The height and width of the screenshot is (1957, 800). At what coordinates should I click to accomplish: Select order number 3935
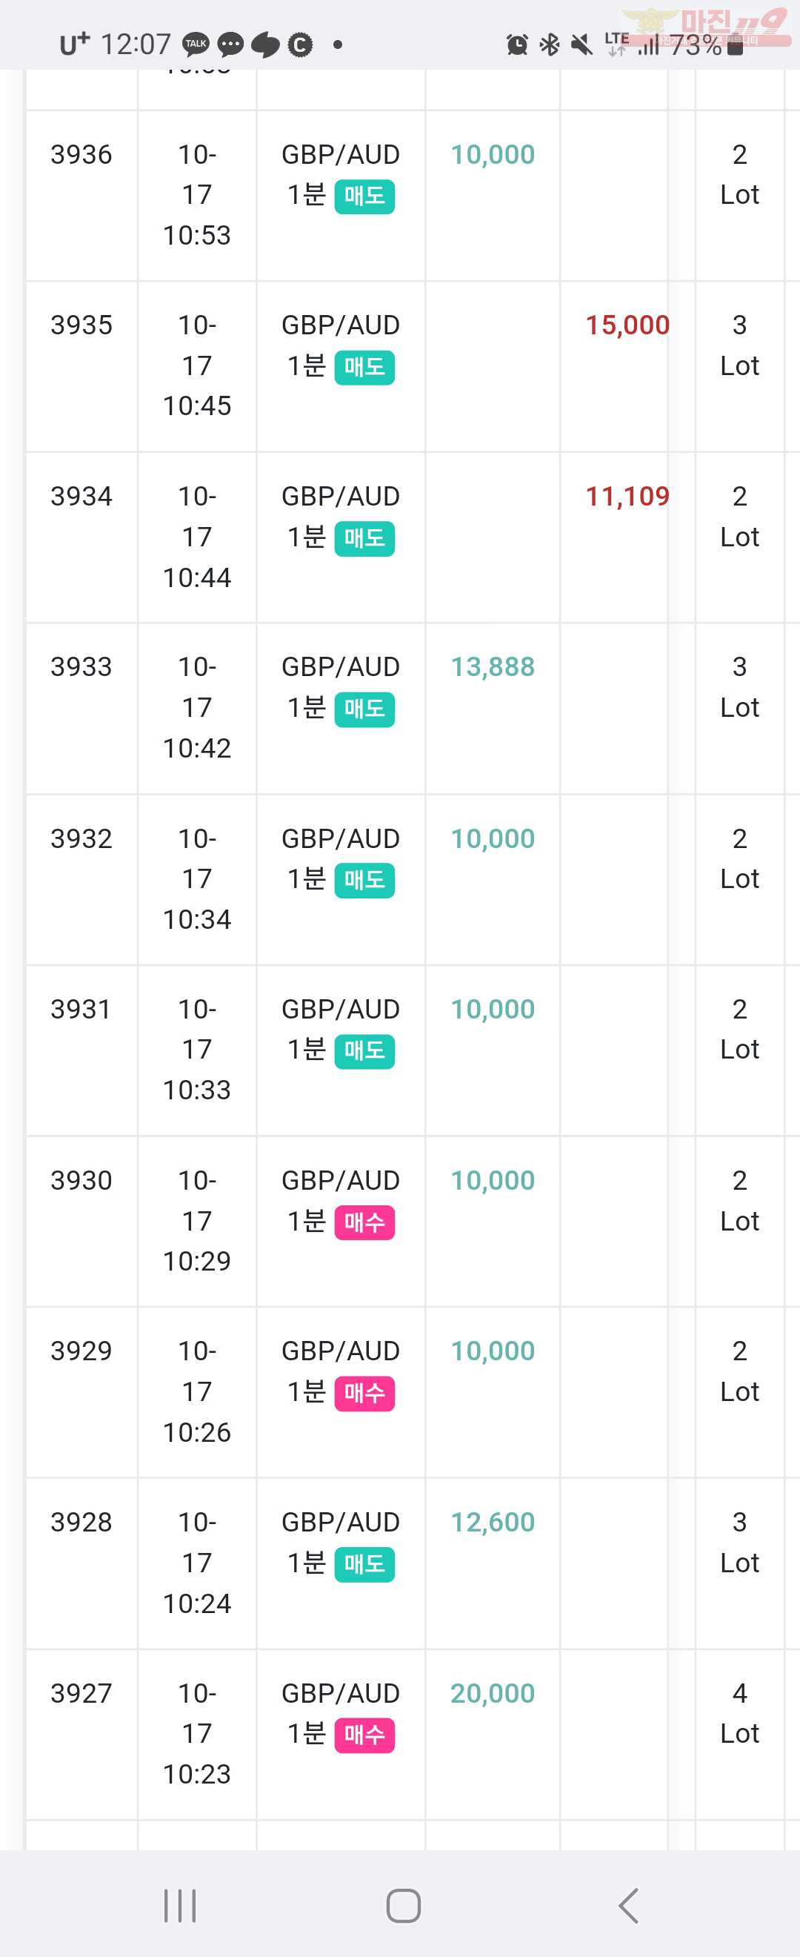pos(81,325)
